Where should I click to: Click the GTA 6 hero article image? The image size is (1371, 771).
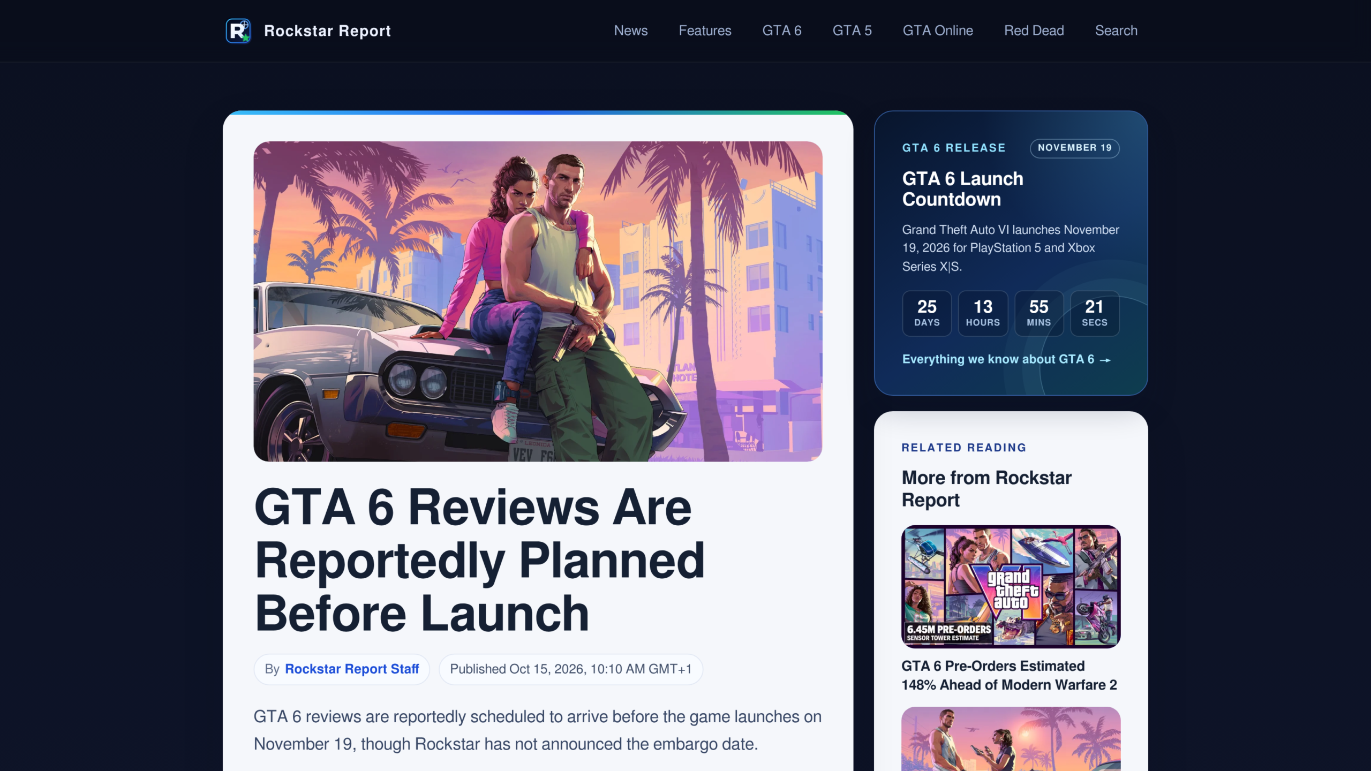coord(538,301)
